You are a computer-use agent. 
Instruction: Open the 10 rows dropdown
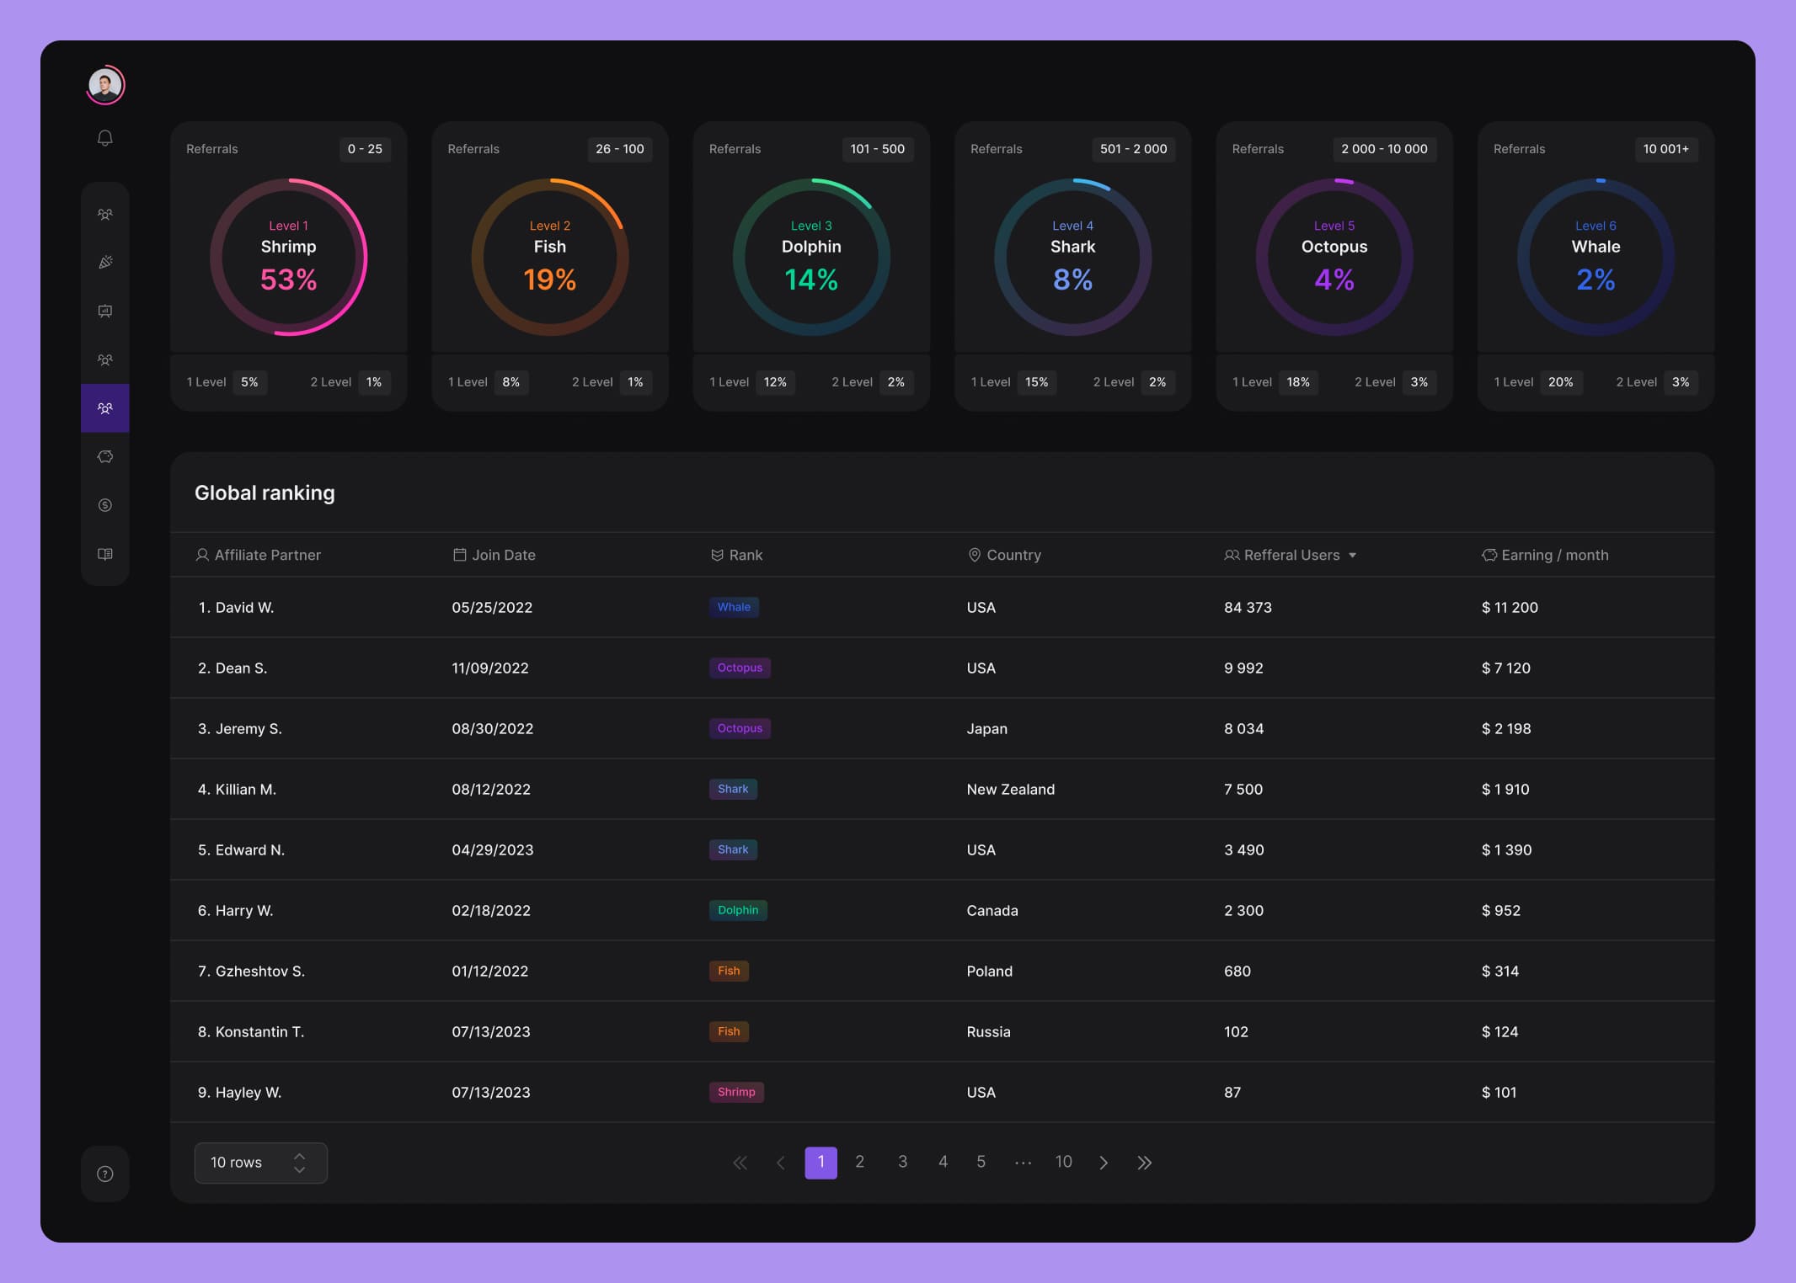pyautogui.click(x=260, y=1163)
